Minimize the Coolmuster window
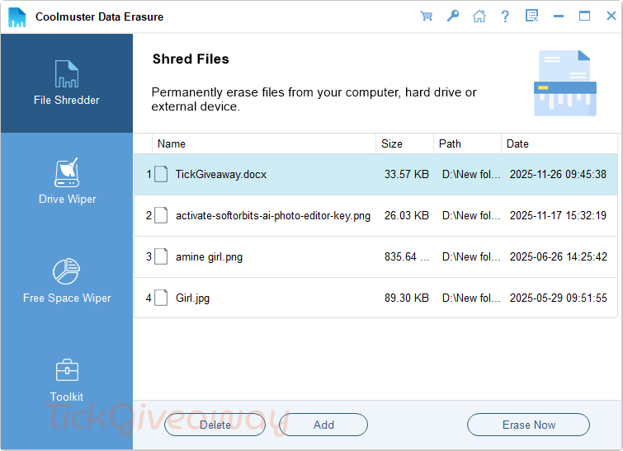 click(559, 16)
